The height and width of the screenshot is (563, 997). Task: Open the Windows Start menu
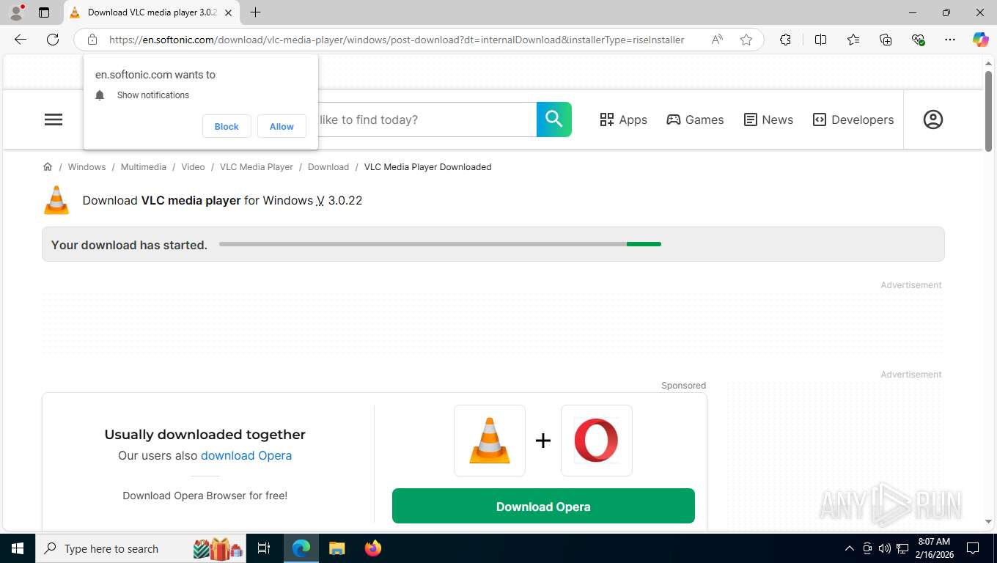point(18,548)
